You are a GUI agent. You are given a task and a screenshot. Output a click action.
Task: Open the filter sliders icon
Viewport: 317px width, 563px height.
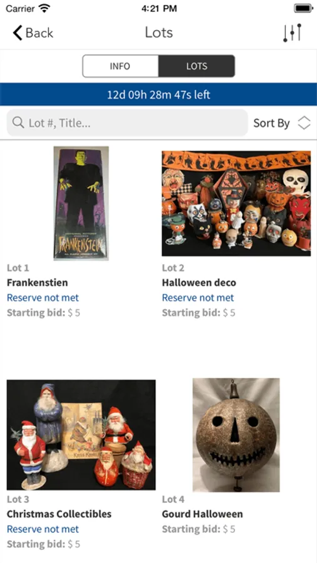tap(292, 33)
